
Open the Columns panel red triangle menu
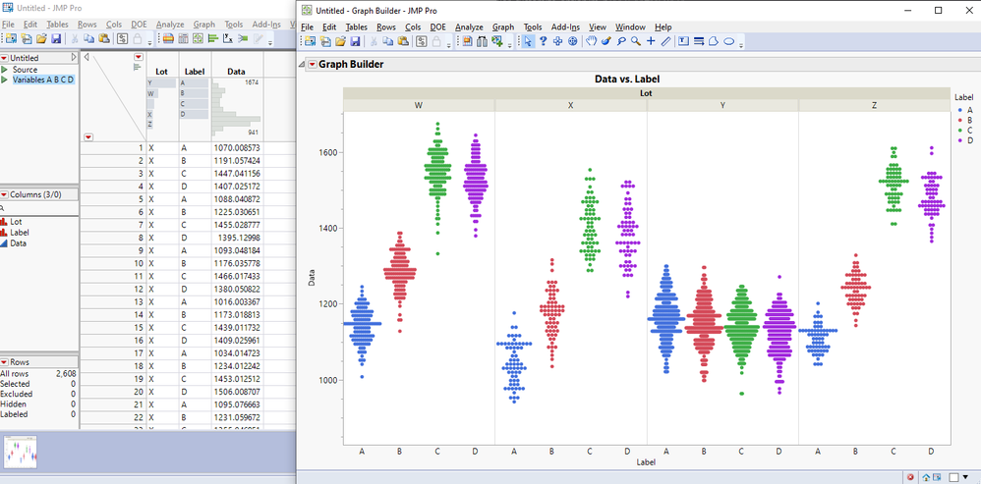4,195
